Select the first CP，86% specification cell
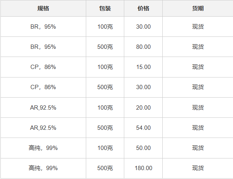This screenshot has height=179, width=233. point(43,67)
